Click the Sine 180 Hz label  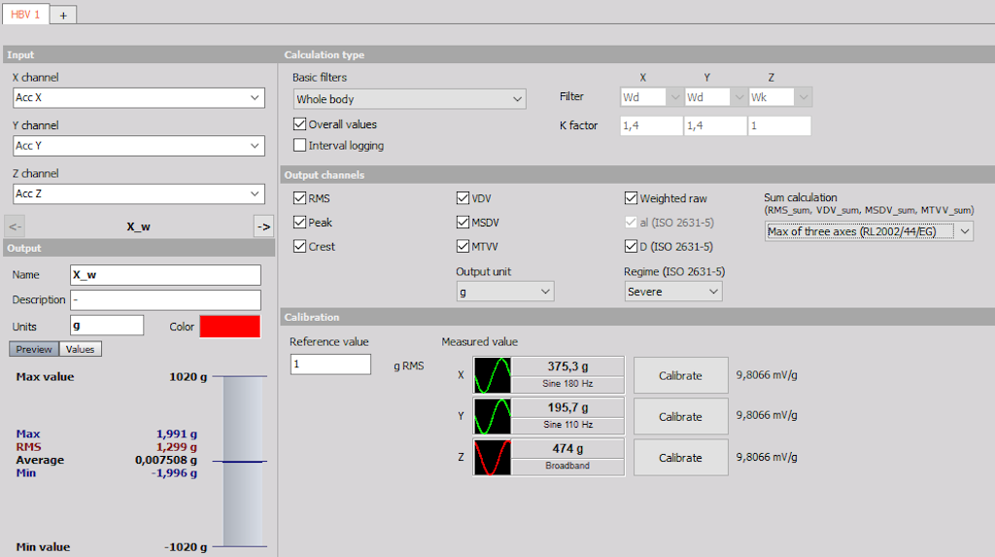[567, 384]
